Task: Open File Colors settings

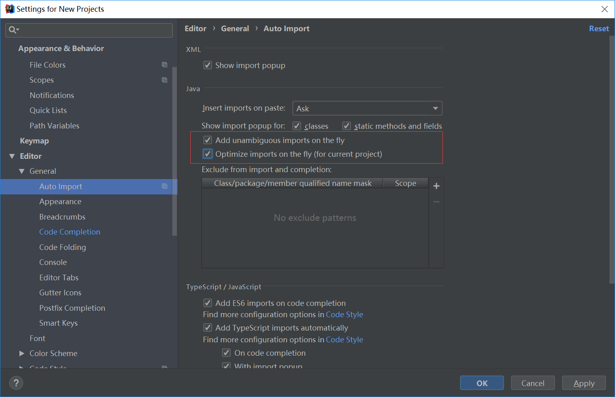Action: (47, 65)
